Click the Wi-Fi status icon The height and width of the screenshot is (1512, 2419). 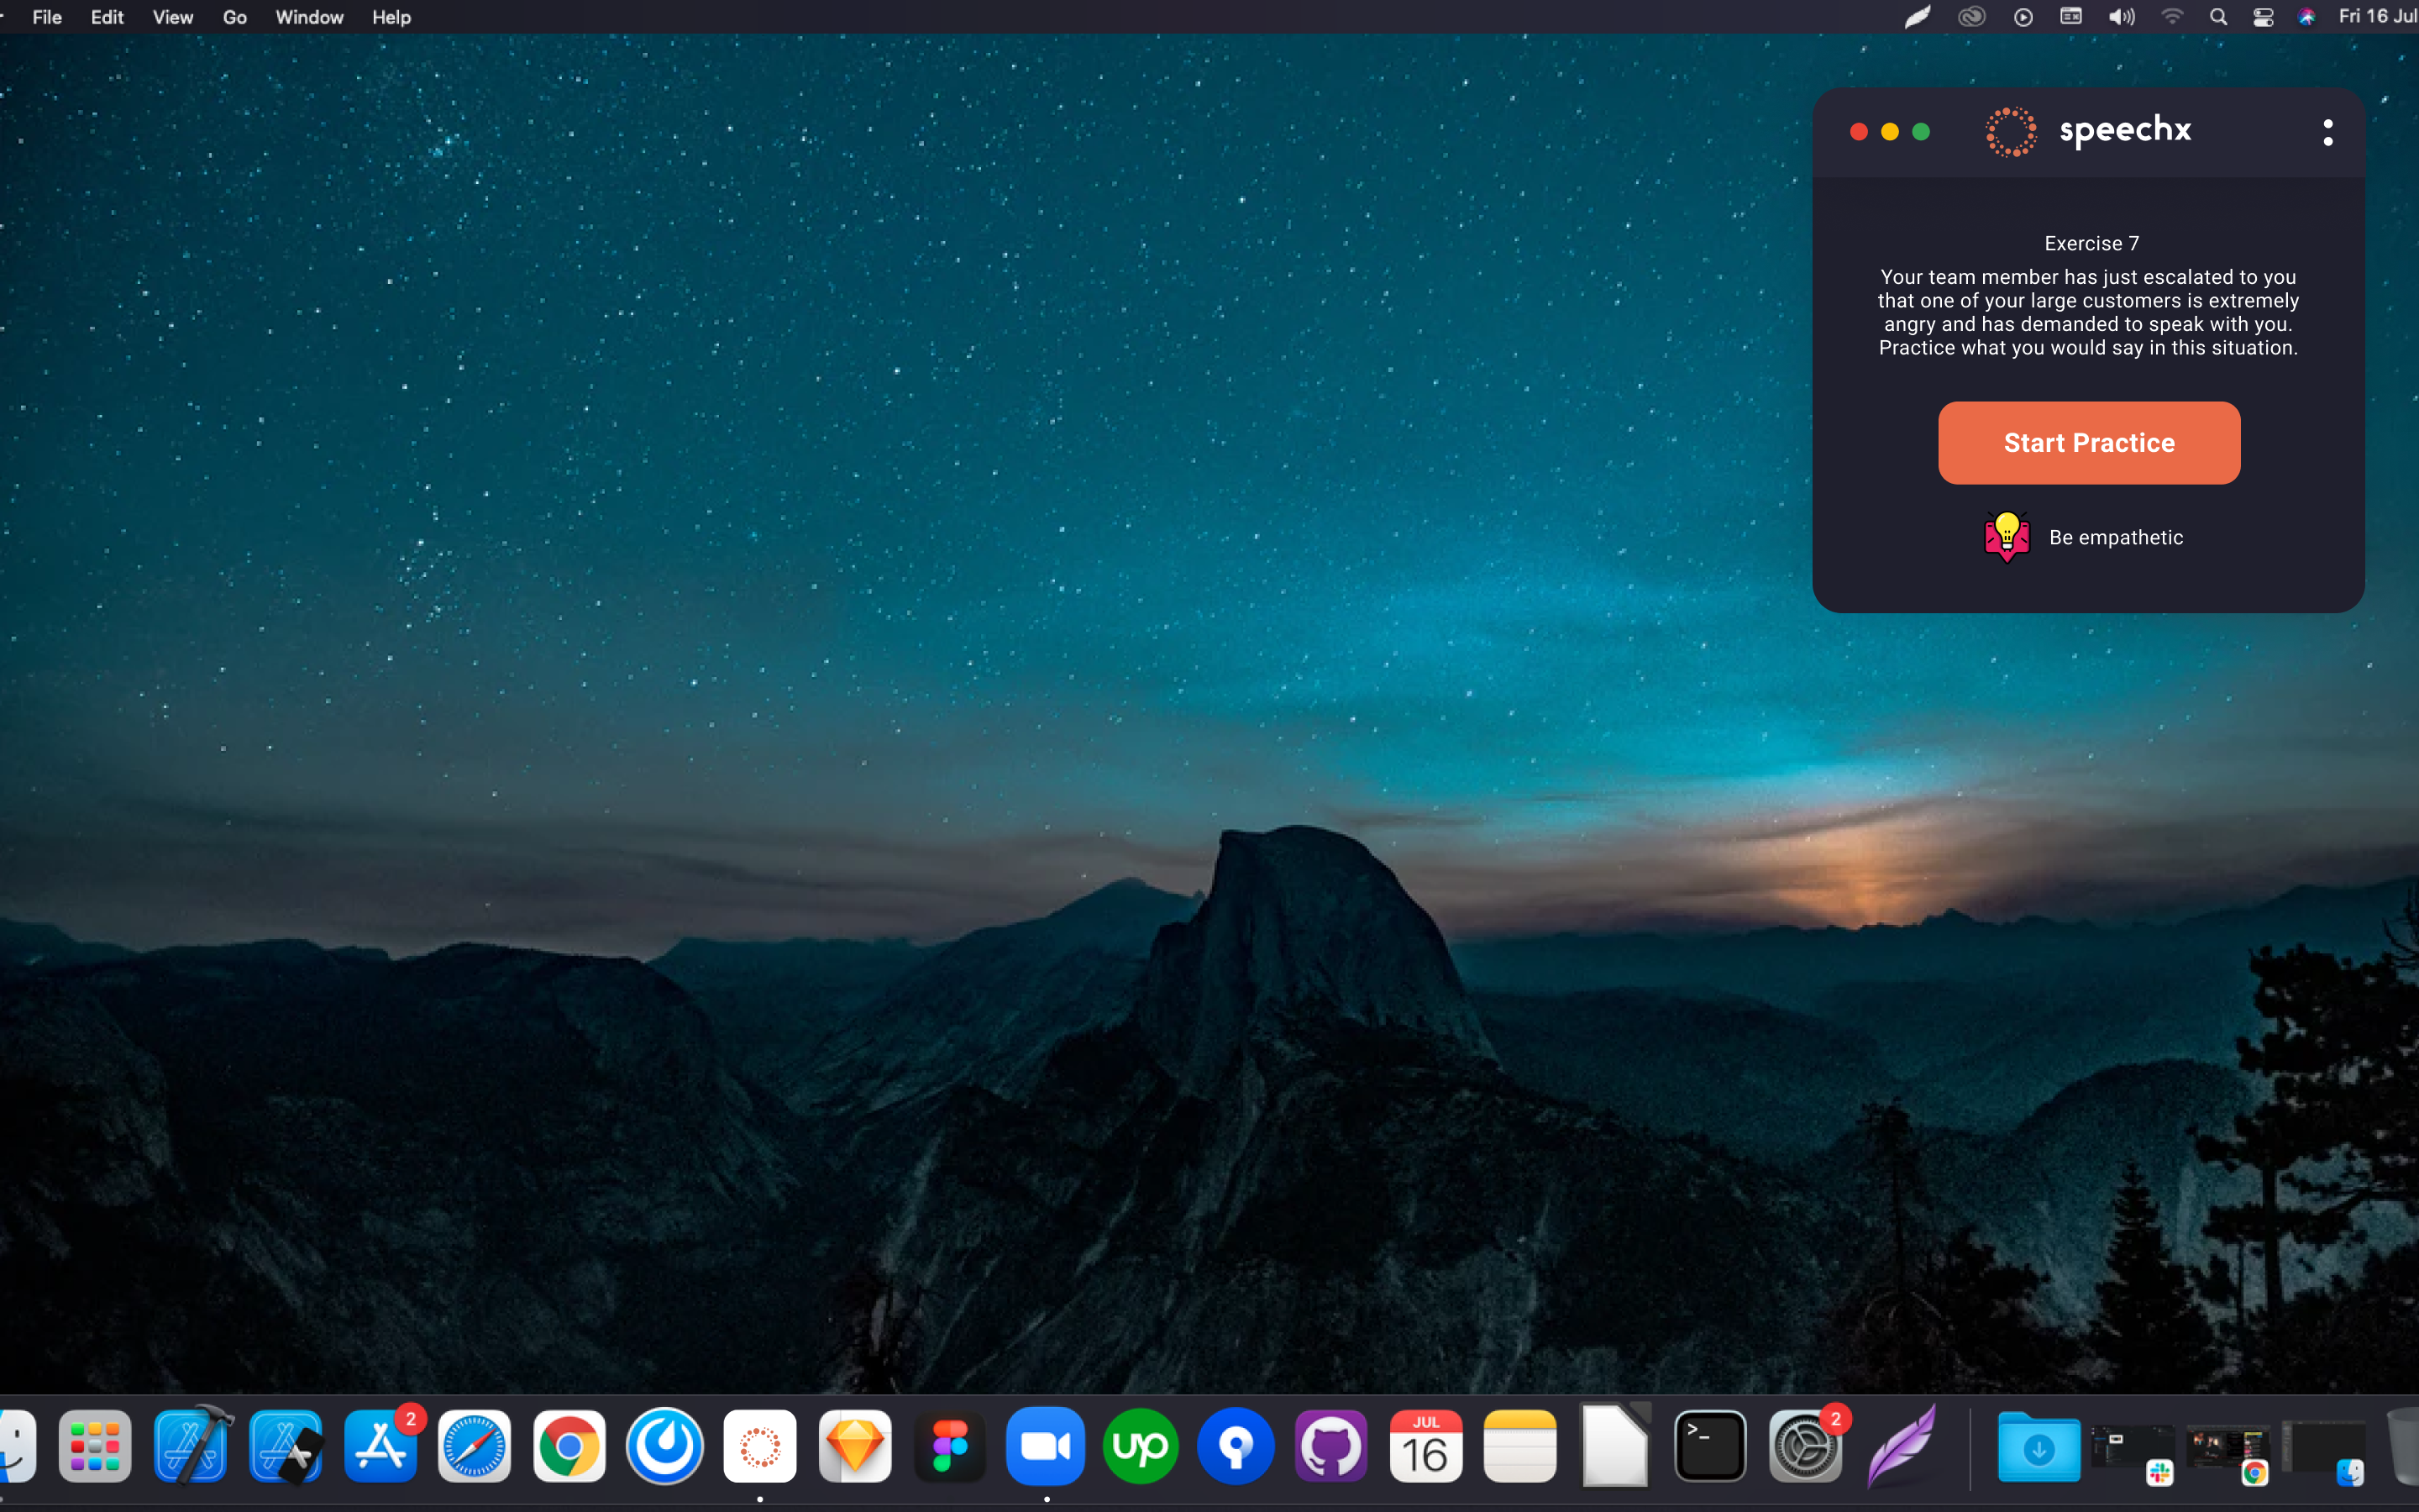[x=2171, y=17]
